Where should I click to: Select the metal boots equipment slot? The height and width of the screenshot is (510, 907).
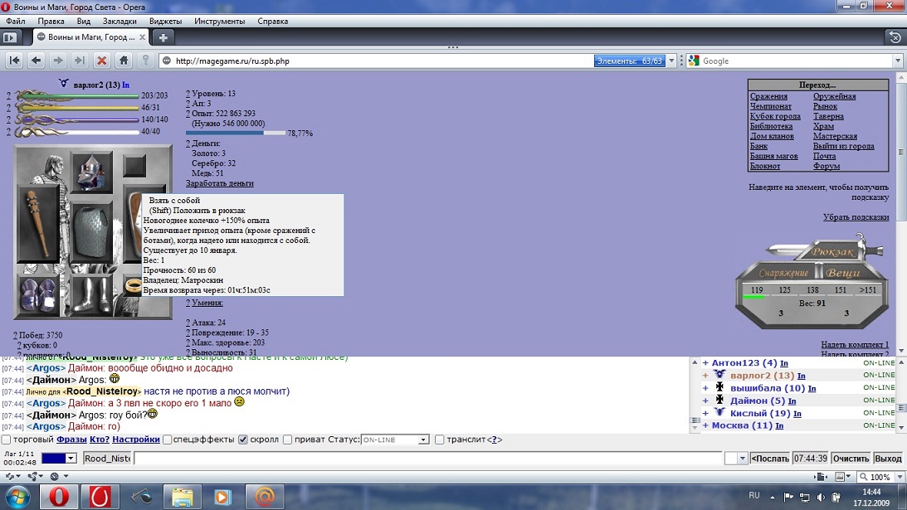(91, 294)
